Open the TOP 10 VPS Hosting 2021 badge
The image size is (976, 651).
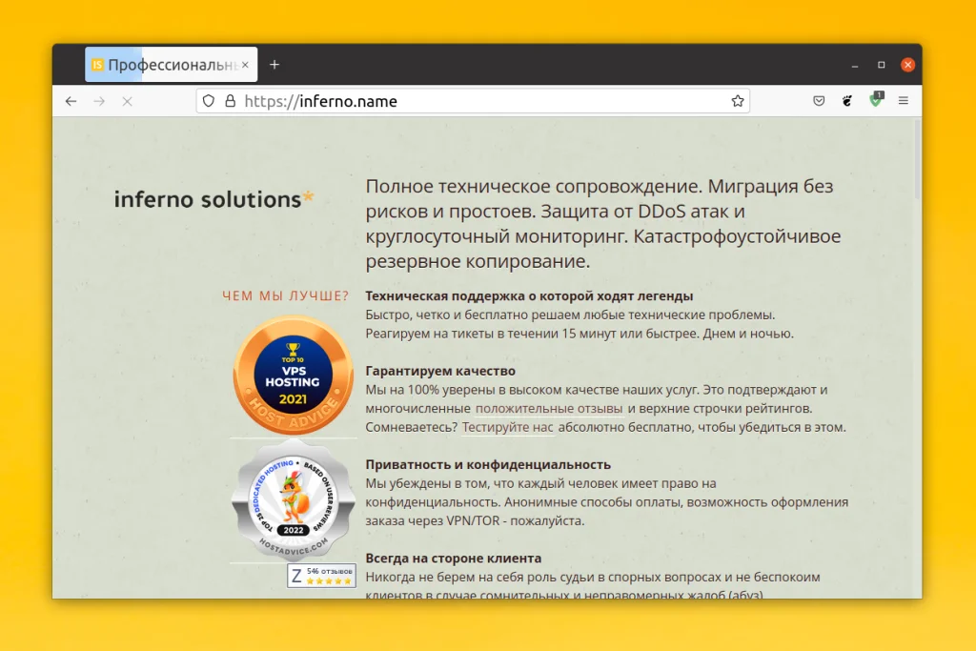[x=293, y=376]
